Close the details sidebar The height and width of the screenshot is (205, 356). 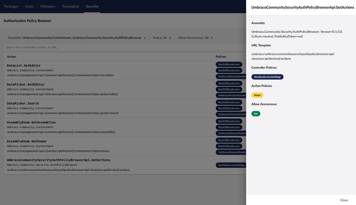(344, 200)
